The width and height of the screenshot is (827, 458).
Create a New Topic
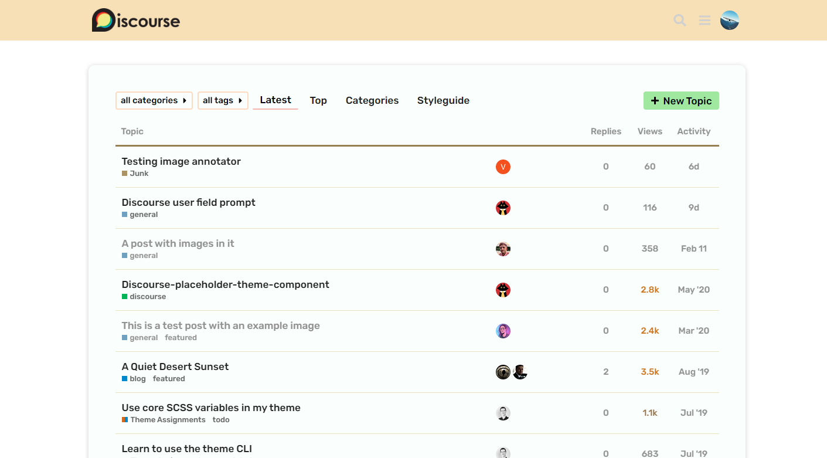click(681, 101)
